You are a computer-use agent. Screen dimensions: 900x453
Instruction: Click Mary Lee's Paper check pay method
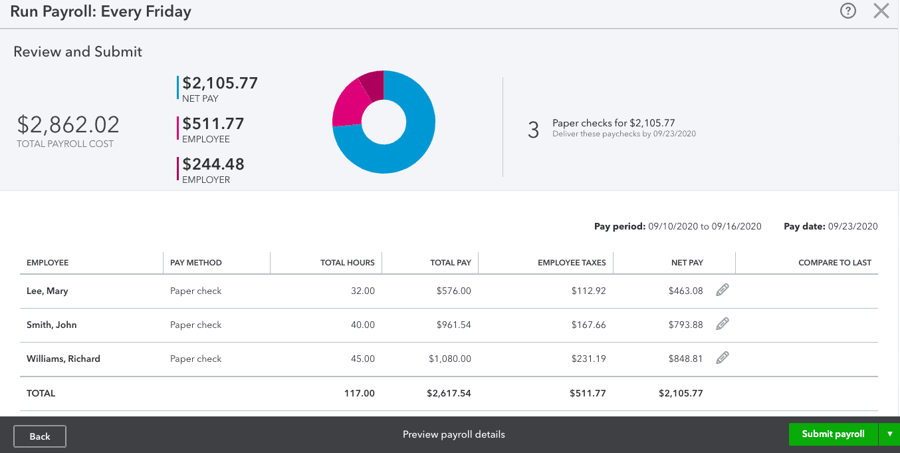point(196,291)
